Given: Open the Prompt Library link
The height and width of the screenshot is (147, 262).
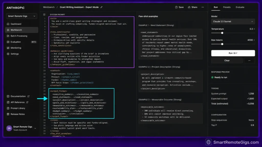Looking at the screenshot, I should pyautogui.click(x=18, y=108).
